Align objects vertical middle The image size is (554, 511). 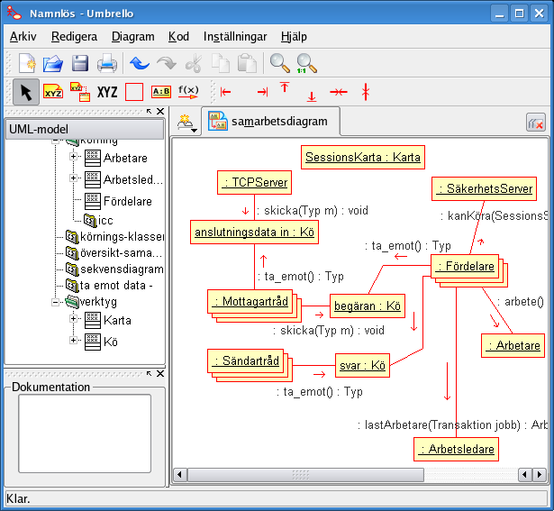click(339, 92)
